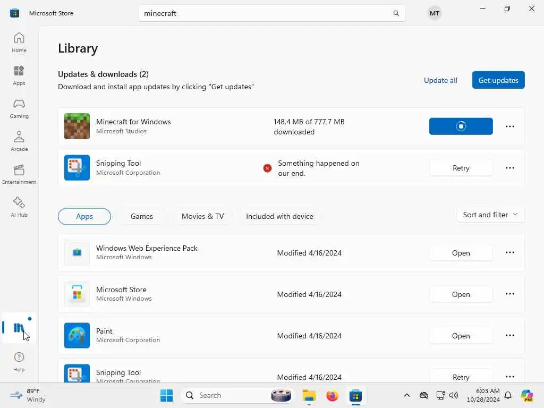Open more options for Windows Web Experience Pack
This screenshot has height=408, width=544.
[509, 252]
